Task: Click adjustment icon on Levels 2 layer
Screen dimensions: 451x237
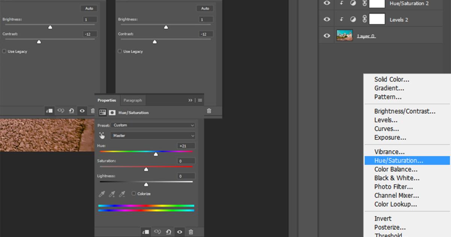Action: click(353, 20)
